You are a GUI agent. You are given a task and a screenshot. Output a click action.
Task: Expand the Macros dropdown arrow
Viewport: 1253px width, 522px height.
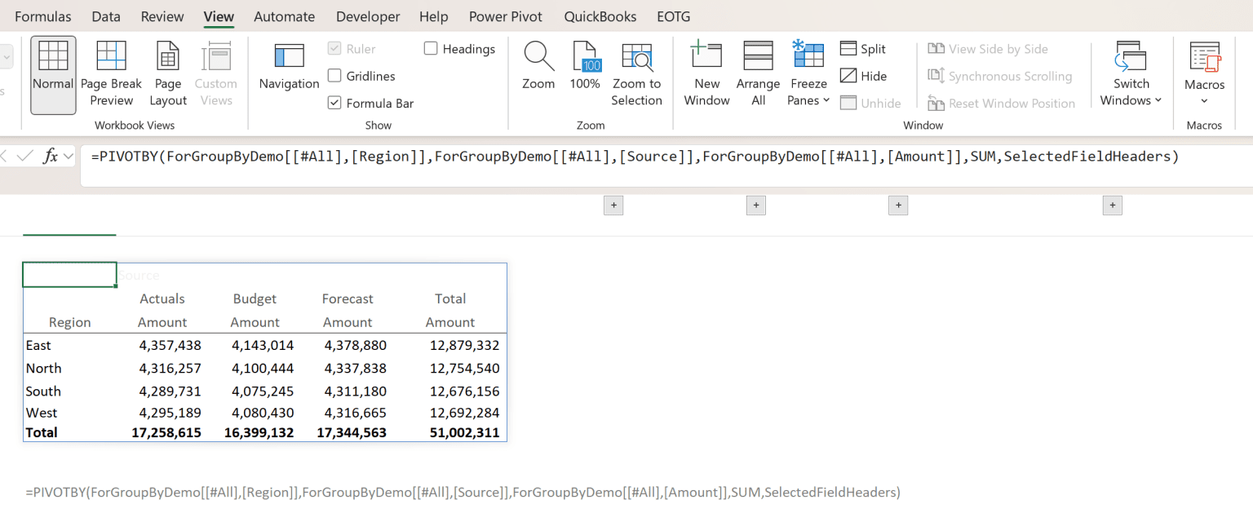point(1204,101)
